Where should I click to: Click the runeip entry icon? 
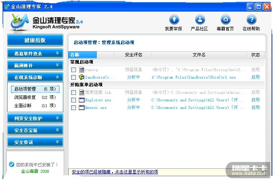82,70
